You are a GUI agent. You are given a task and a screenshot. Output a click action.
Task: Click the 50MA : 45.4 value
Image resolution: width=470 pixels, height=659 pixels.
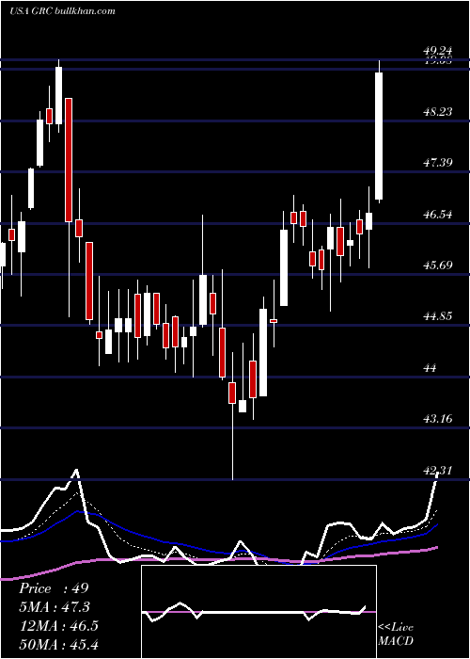tap(58, 644)
